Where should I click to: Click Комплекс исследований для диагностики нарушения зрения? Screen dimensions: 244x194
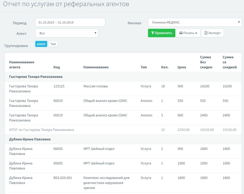106,183
